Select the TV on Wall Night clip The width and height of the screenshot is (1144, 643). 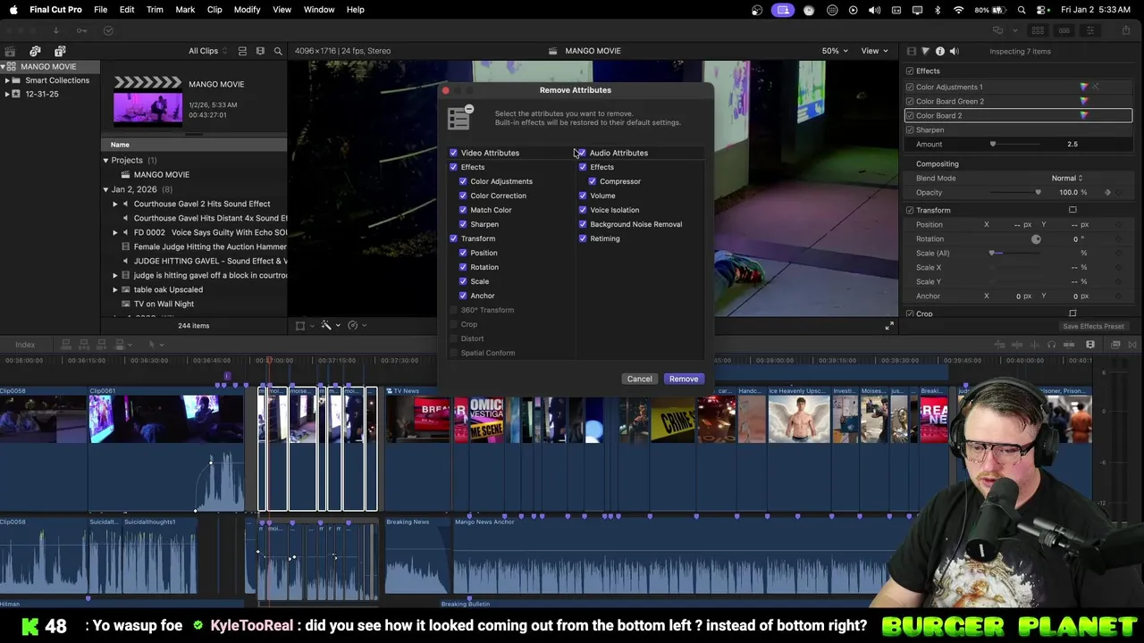tap(164, 304)
